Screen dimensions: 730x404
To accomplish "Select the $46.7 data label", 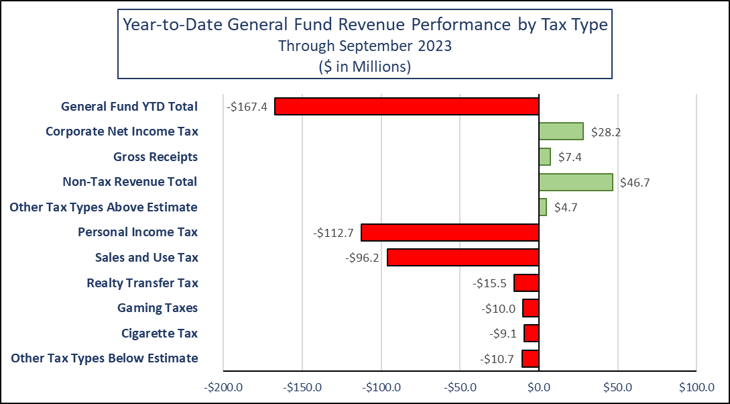I will 636,183.
